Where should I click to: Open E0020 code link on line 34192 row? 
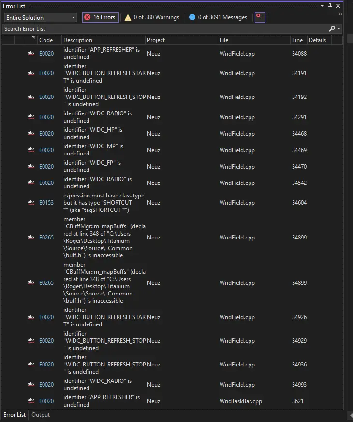click(46, 97)
